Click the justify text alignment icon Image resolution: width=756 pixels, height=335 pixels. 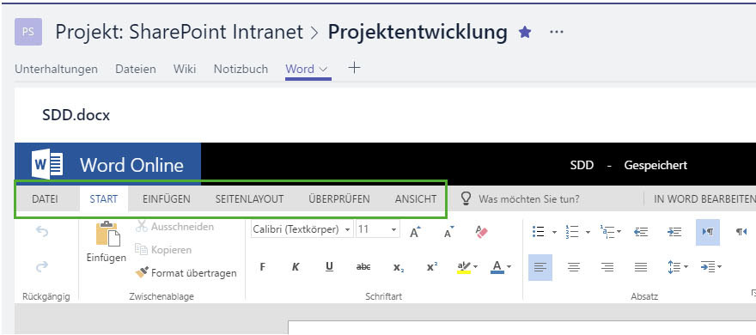(640, 267)
